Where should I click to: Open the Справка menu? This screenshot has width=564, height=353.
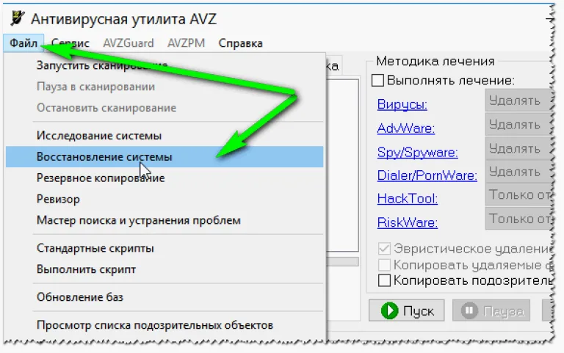click(240, 43)
